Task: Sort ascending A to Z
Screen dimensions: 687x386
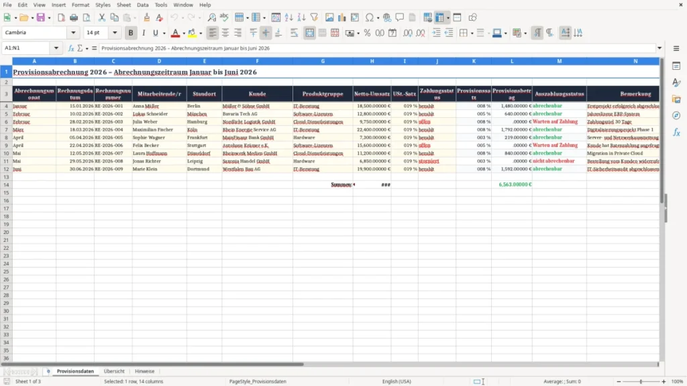Action: [288, 17]
